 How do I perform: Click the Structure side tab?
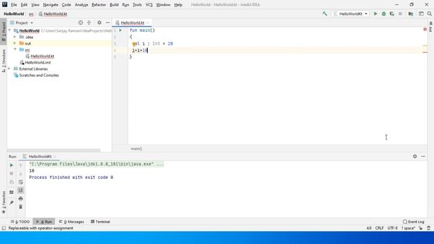point(3,61)
